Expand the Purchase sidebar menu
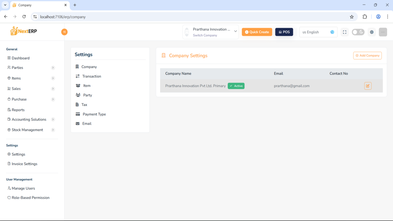This screenshot has width=393, height=221. 53,99
